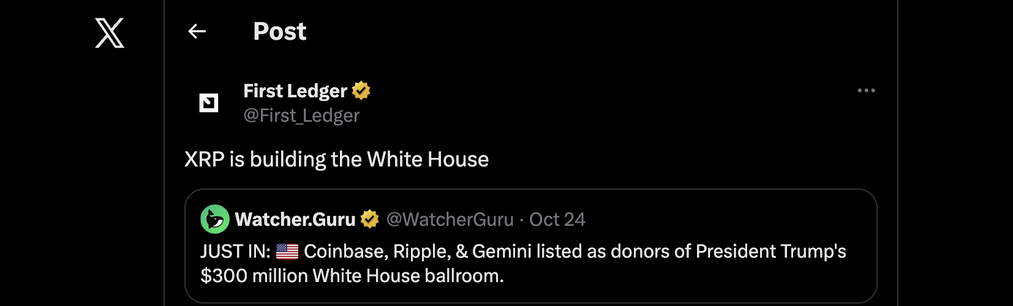The height and width of the screenshot is (306, 1013).
Task: Click First Ledger's gold verified badge
Action: point(361,91)
